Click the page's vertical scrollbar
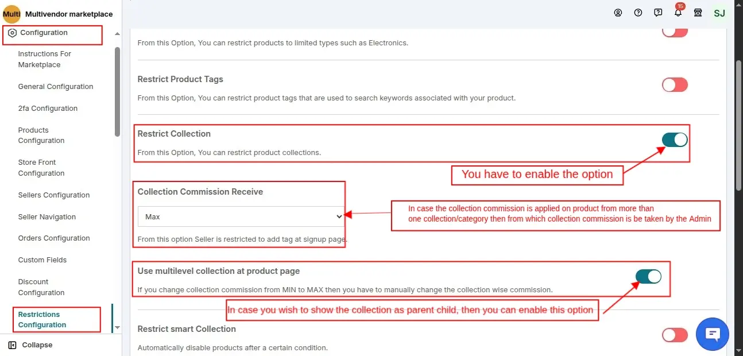 tap(738, 123)
